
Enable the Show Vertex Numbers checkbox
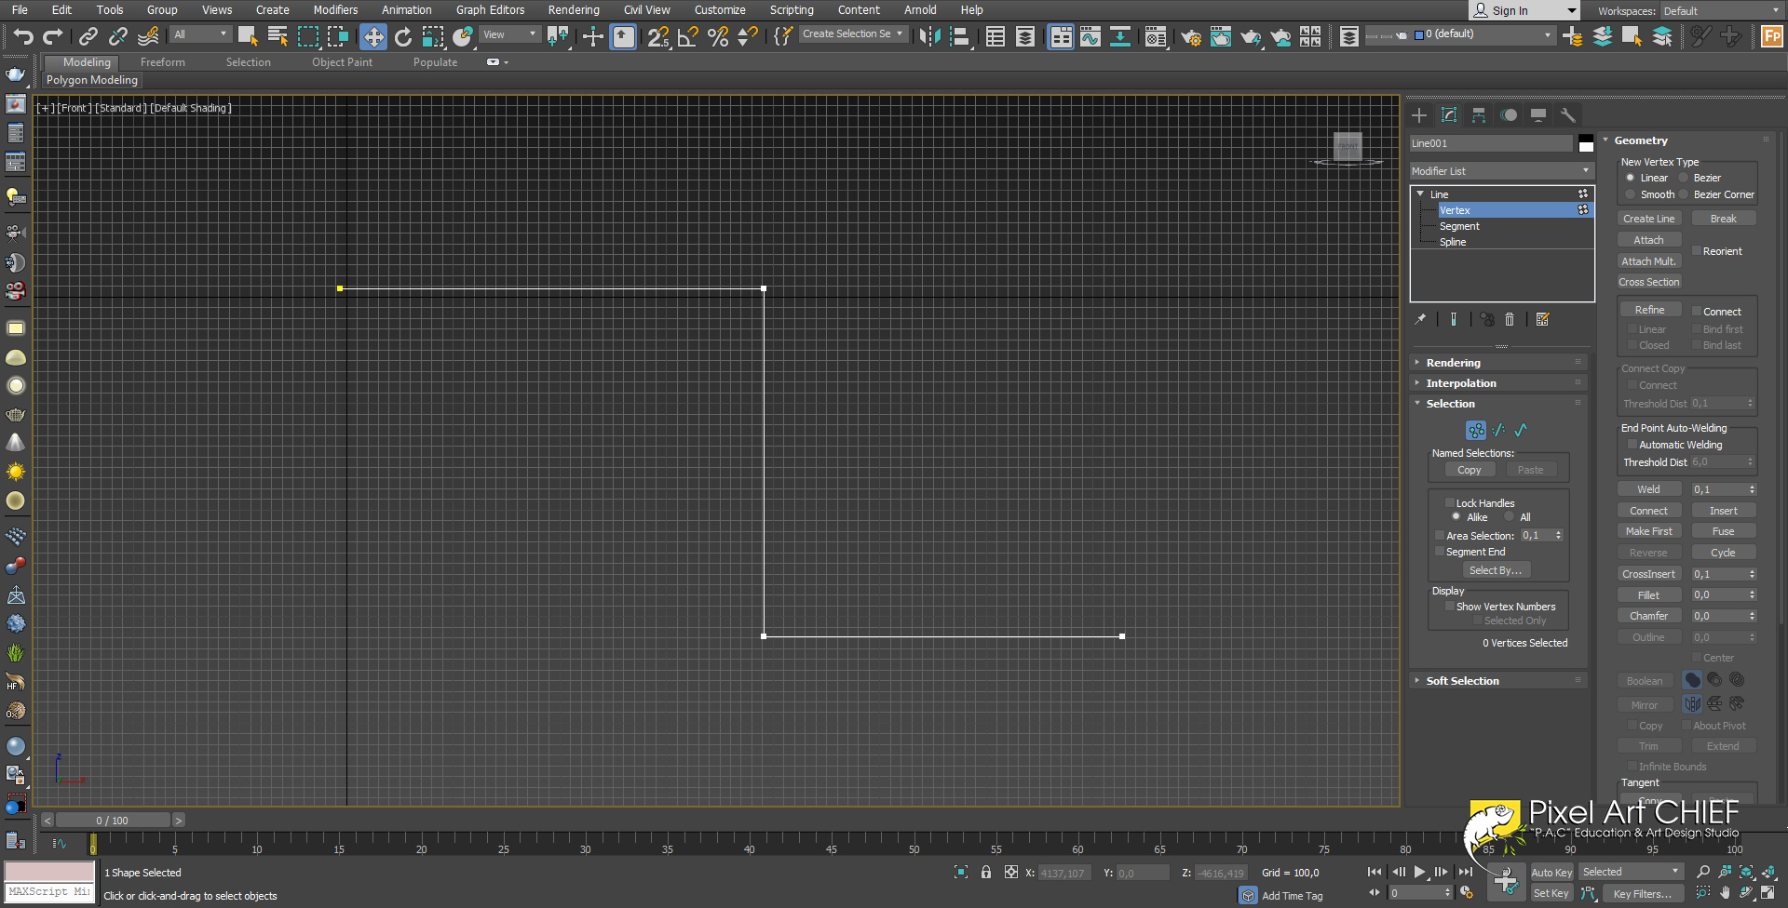[x=1449, y=607]
